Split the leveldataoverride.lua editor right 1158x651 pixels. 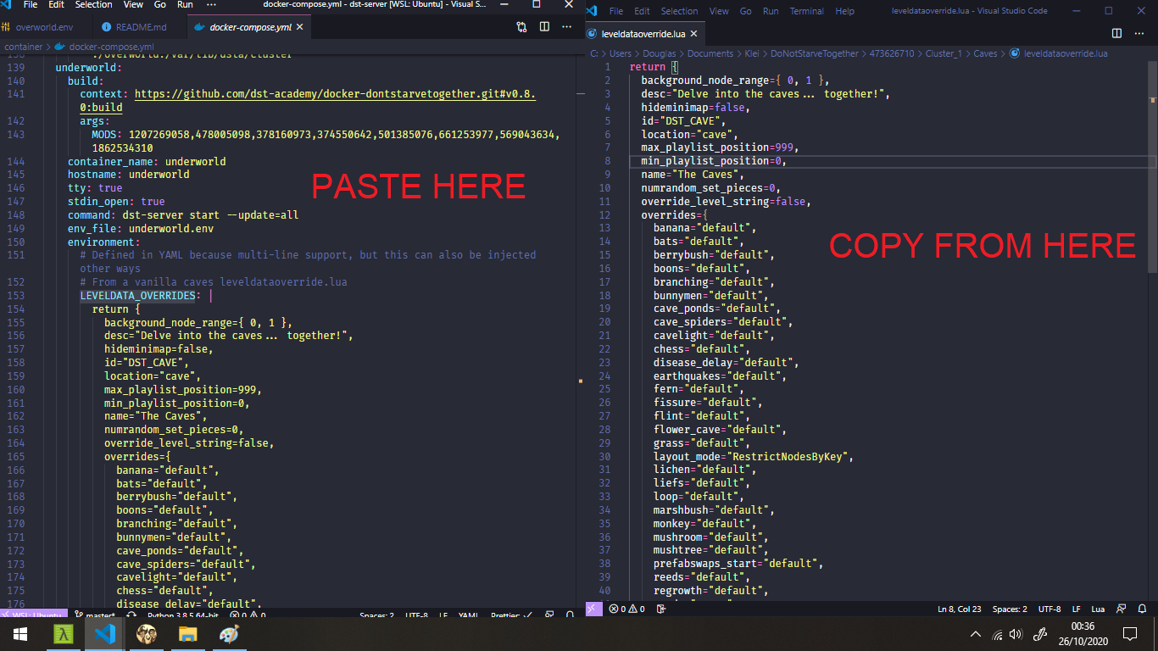[x=1117, y=34]
